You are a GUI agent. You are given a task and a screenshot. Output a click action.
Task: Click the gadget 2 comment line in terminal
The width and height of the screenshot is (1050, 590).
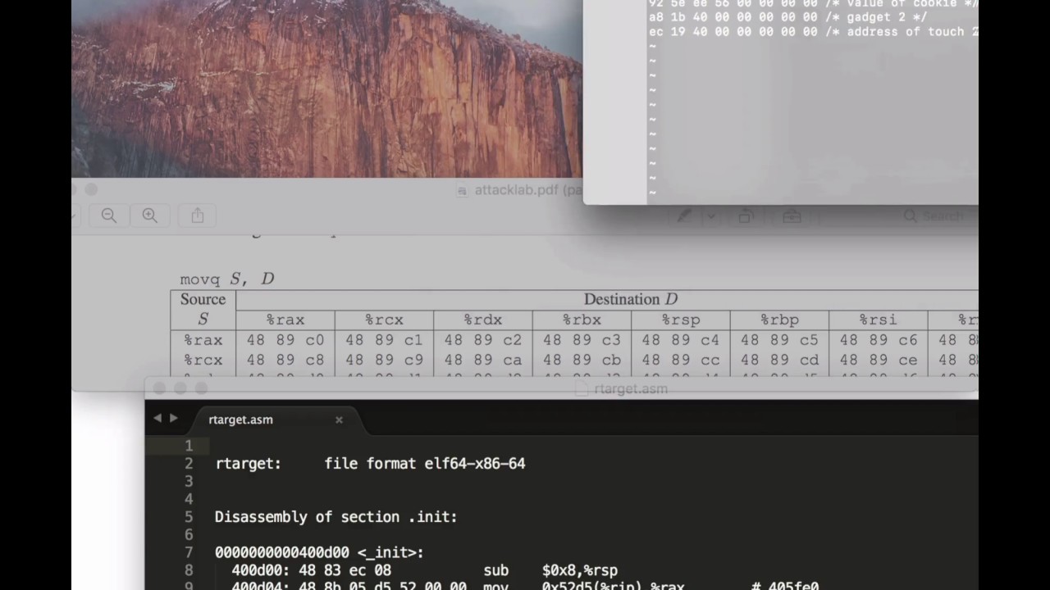click(788, 17)
